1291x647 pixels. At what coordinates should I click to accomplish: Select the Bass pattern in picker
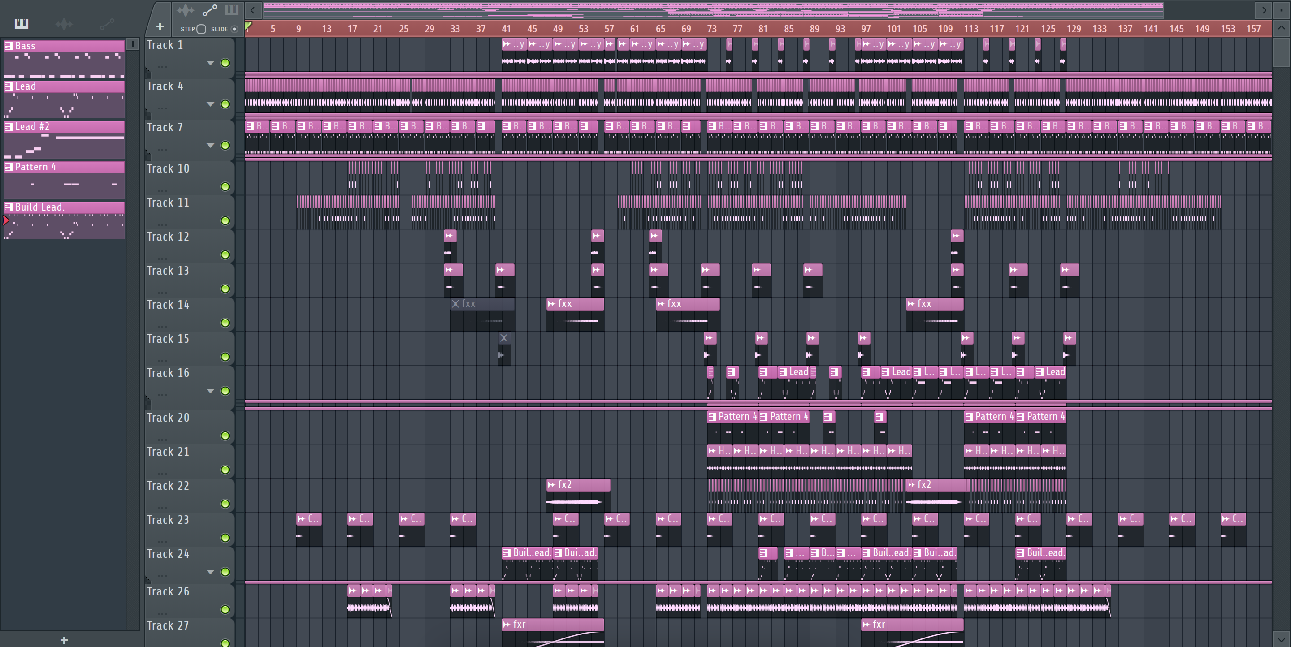point(64,59)
